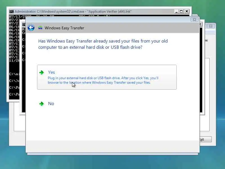This screenshot has width=225, height=169.
Task: Go back using the blue arrow button
Action: click(x=31, y=27)
